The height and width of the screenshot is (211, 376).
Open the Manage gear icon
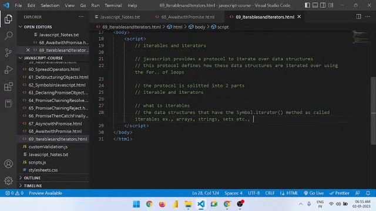tap(8, 181)
